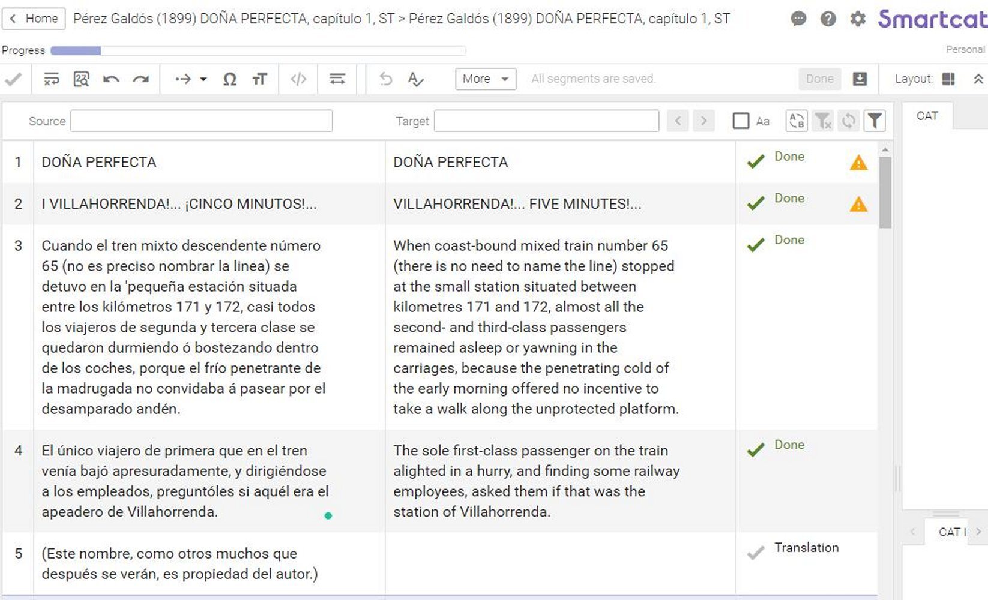The image size is (988, 600).
Task: Click the change case icon
Action: click(x=259, y=79)
